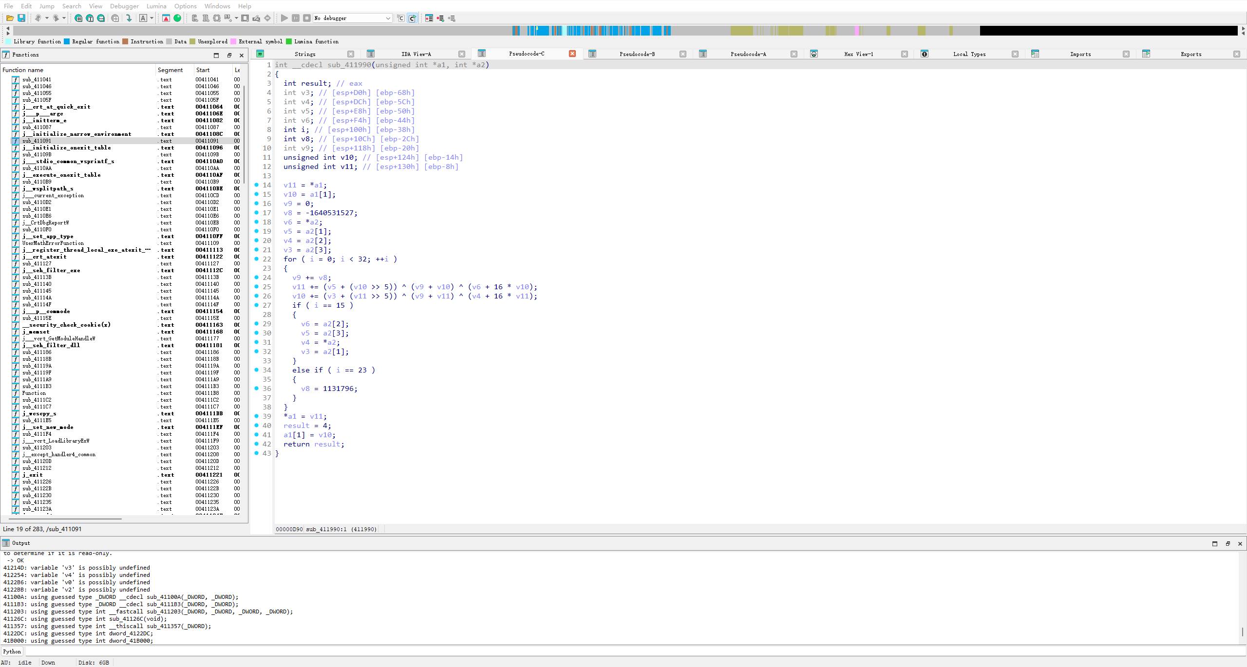Switch to the Pseudocode-B tab

(x=637, y=54)
